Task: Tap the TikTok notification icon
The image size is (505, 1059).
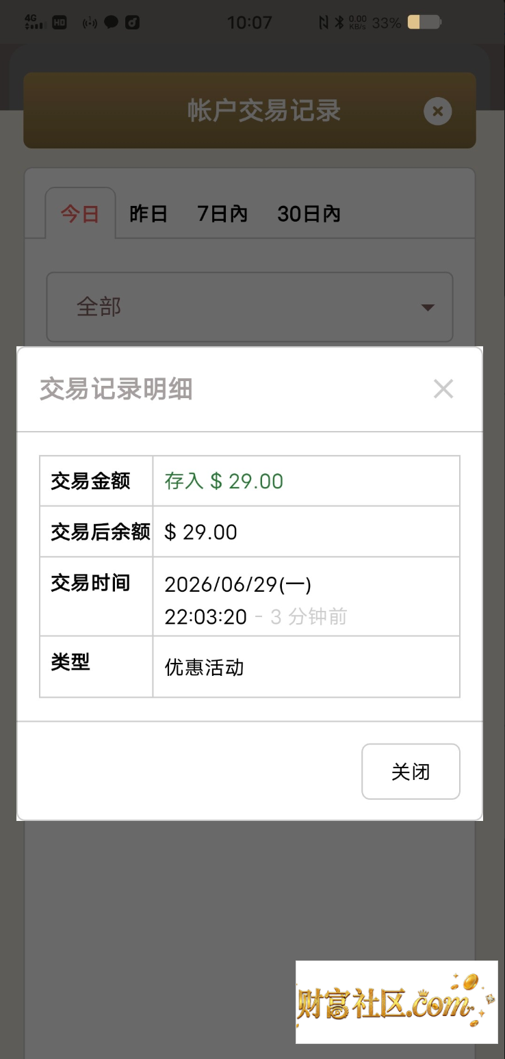Action: 132,23
